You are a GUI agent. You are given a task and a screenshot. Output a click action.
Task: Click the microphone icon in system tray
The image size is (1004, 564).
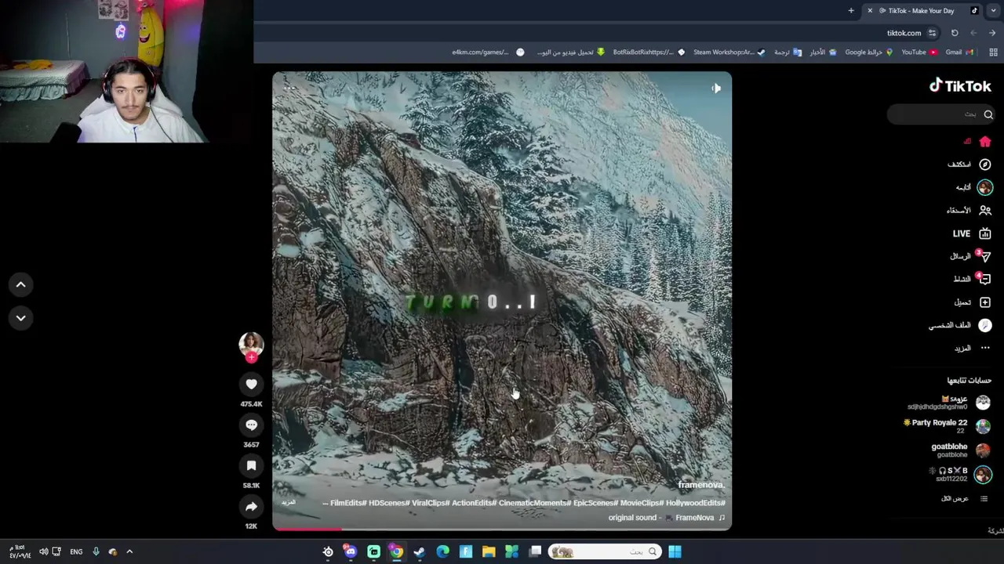pyautogui.click(x=96, y=552)
